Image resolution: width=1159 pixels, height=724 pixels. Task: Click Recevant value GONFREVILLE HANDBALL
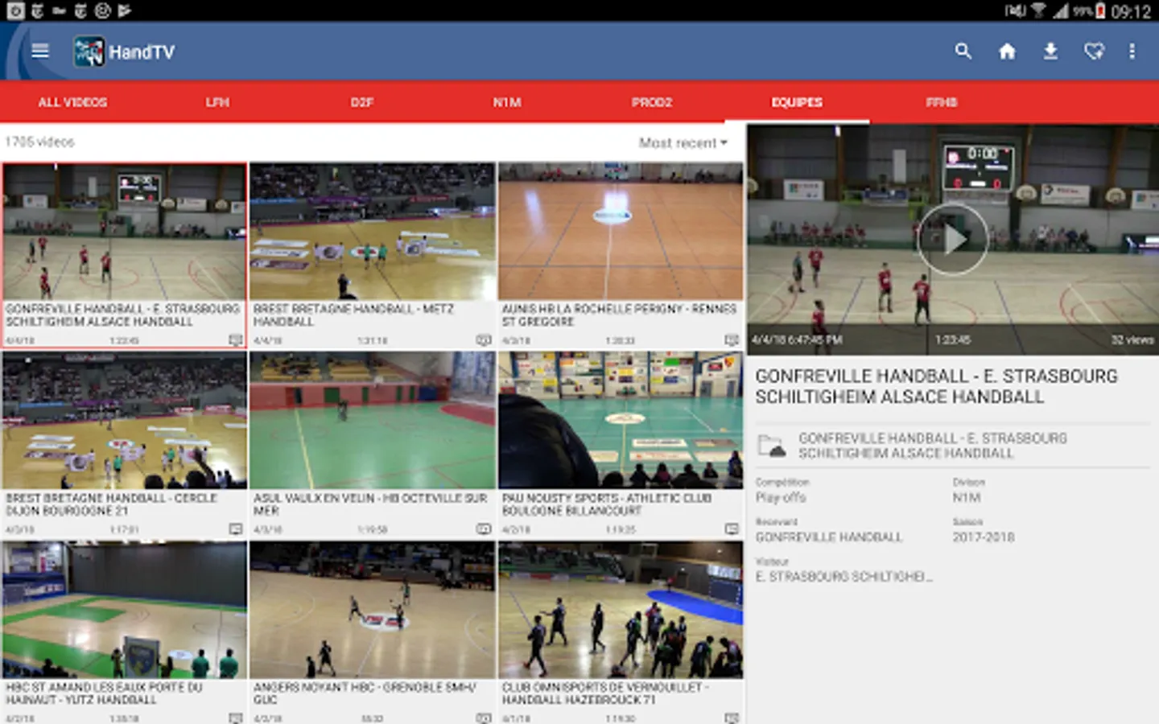pyautogui.click(x=829, y=537)
